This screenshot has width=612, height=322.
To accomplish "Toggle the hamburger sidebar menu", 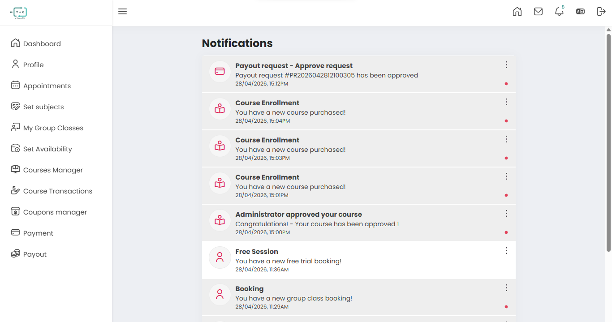I will click(x=122, y=12).
